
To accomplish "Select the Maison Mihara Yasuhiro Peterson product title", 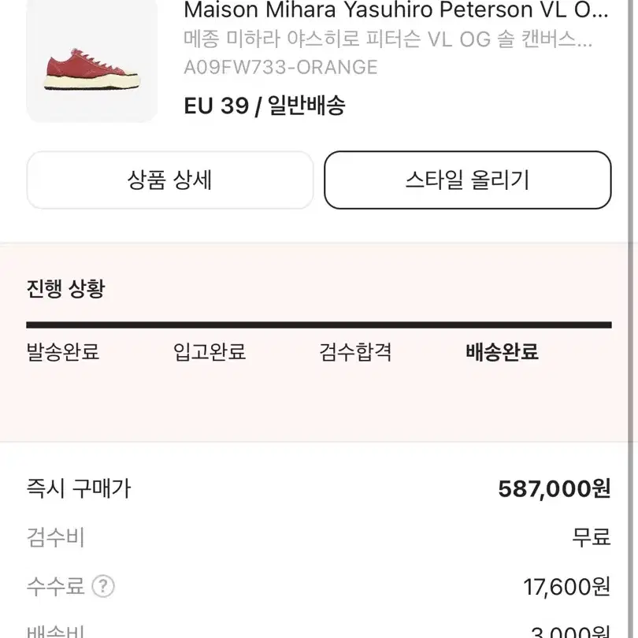I will (x=396, y=9).
